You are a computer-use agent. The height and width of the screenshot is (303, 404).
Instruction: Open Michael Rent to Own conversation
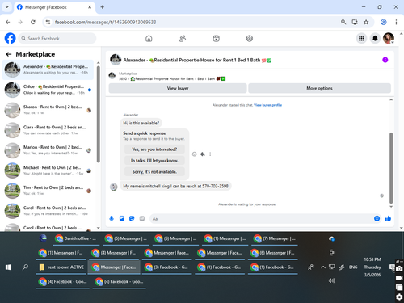[x=48, y=170]
